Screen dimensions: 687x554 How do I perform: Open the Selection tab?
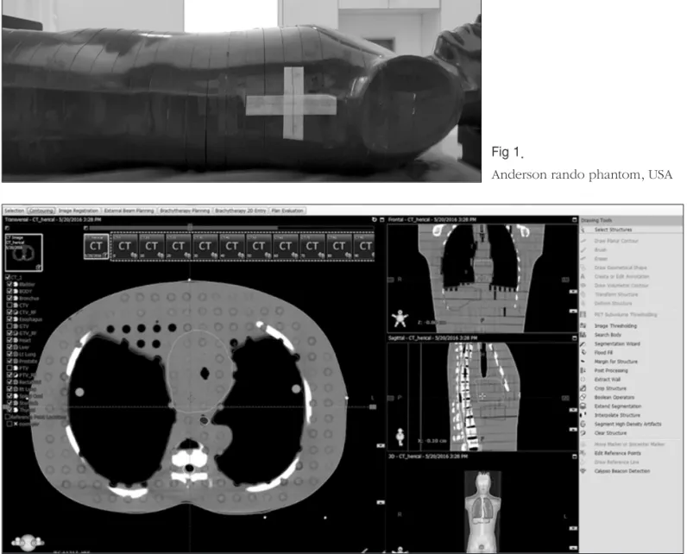click(x=14, y=211)
